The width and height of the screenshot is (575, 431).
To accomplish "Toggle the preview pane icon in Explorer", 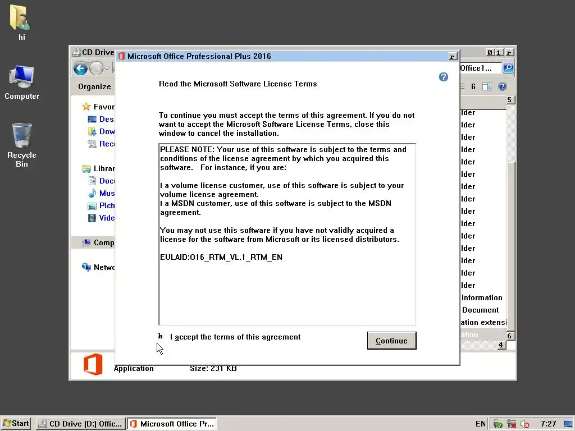I will (487, 86).
